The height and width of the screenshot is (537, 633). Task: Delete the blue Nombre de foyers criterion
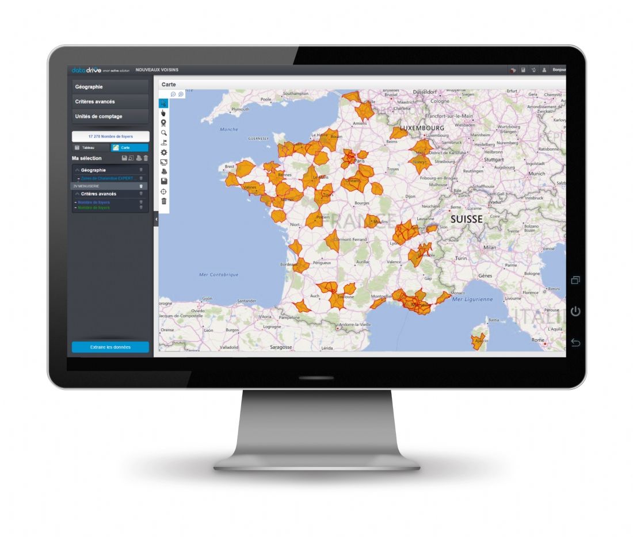pos(141,202)
